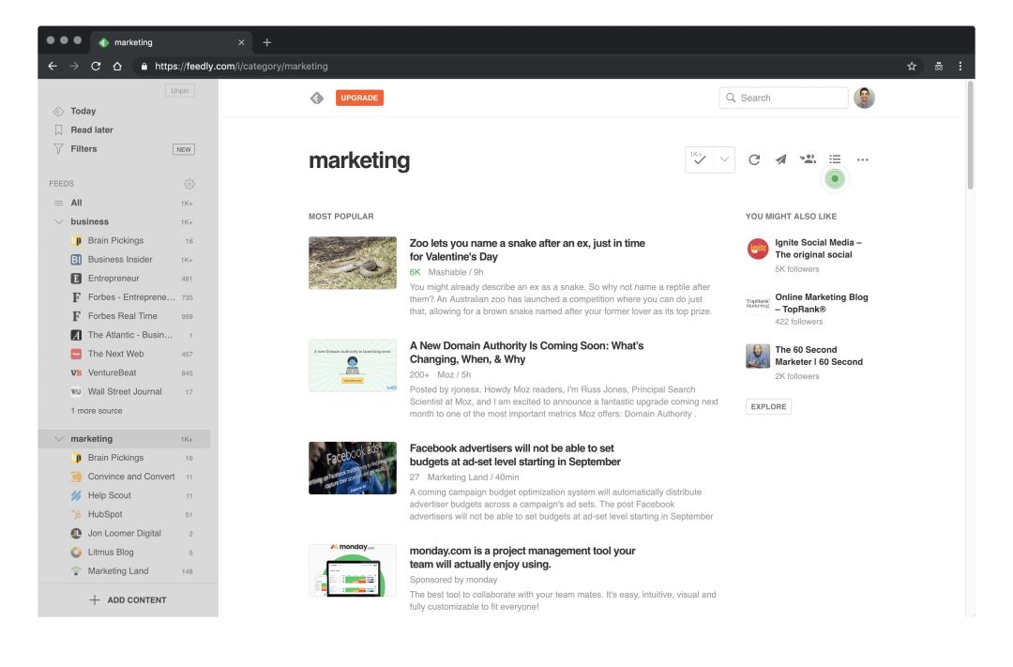1013x667 pixels.
Task: Unpin the sidebar panel
Action: click(179, 91)
